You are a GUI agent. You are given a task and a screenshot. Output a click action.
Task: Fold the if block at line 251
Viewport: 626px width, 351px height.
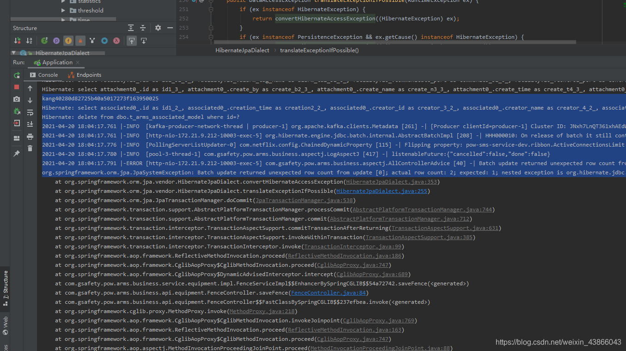point(211,9)
